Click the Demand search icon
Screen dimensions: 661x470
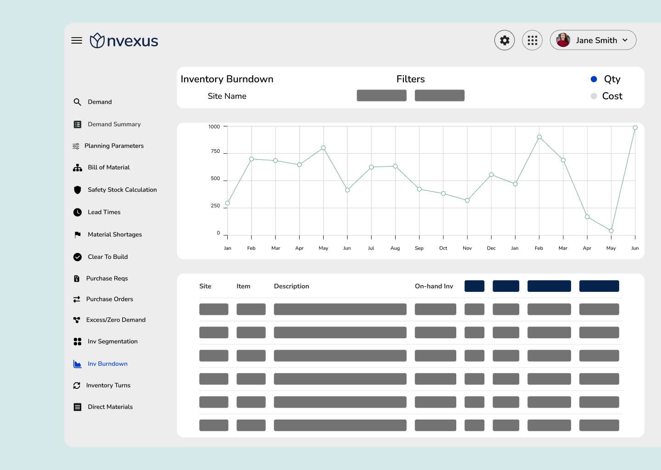point(77,102)
